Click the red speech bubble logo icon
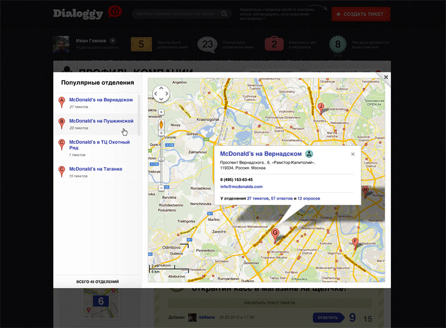This screenshot has height=328, width=446. tap(115, 12)
